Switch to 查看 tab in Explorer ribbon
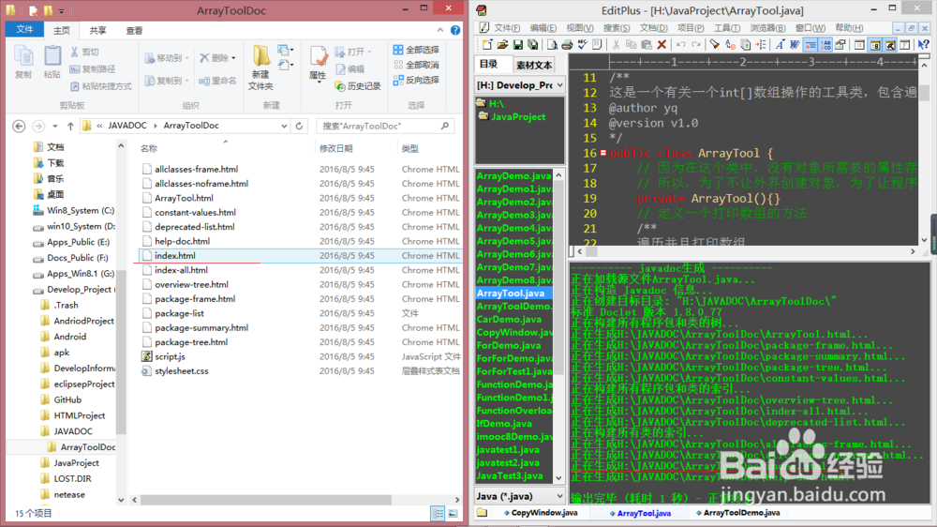 click(134, 31)
